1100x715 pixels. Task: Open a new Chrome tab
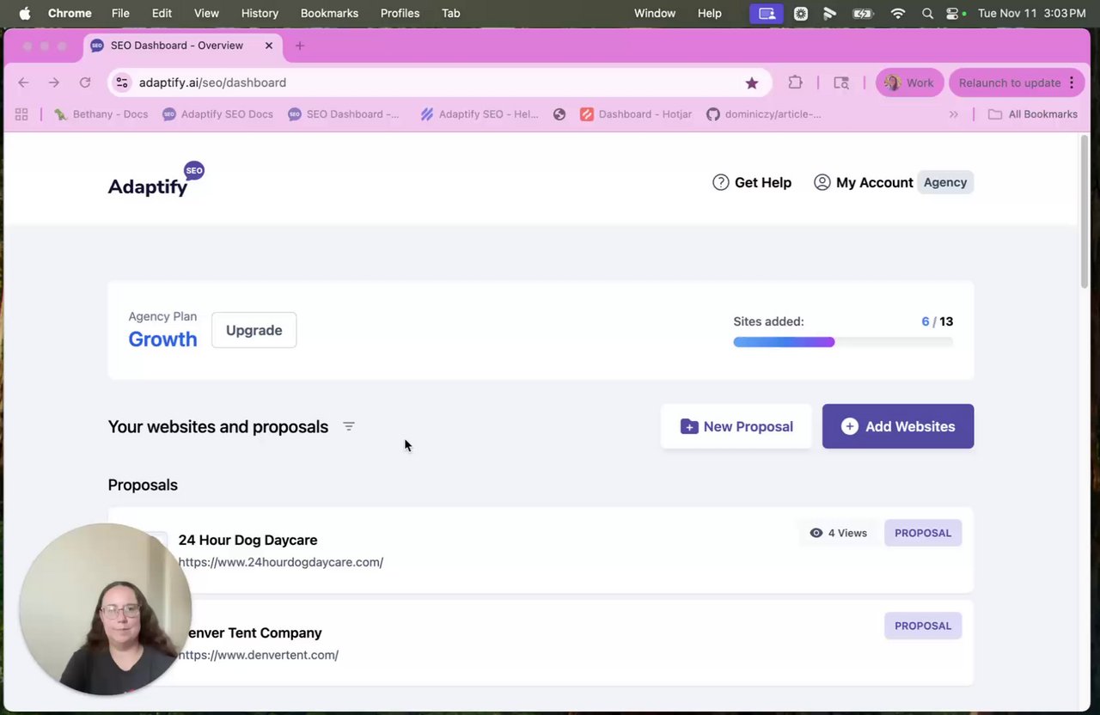(299, 46)
